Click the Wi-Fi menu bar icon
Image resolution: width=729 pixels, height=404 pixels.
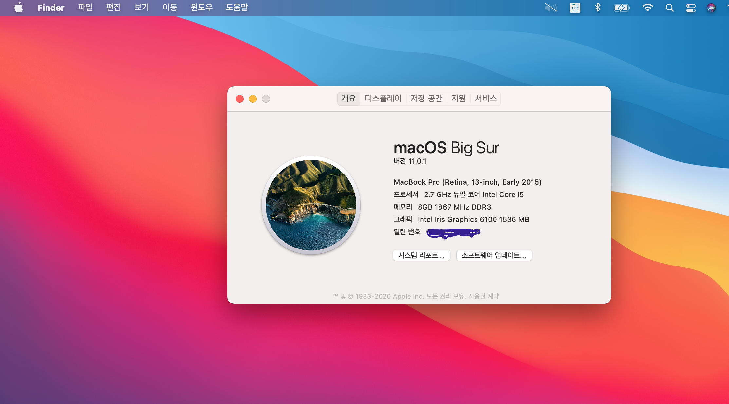pyautogui.click(x=647, y=8)
